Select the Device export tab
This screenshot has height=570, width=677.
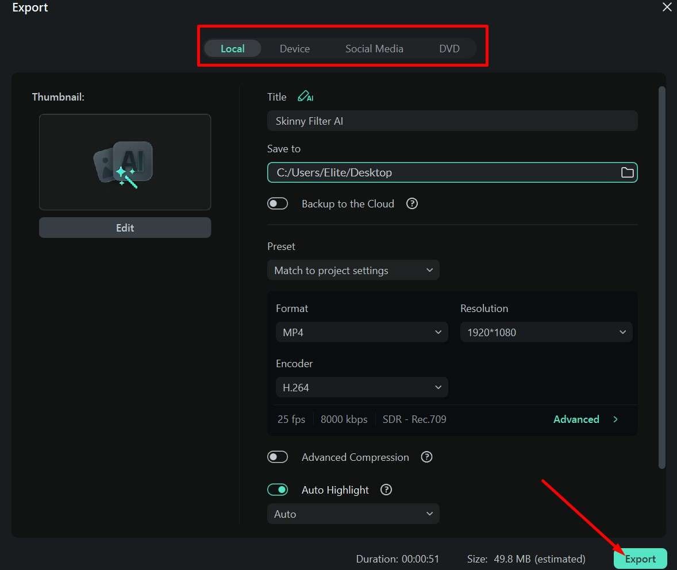pos(295,49)
